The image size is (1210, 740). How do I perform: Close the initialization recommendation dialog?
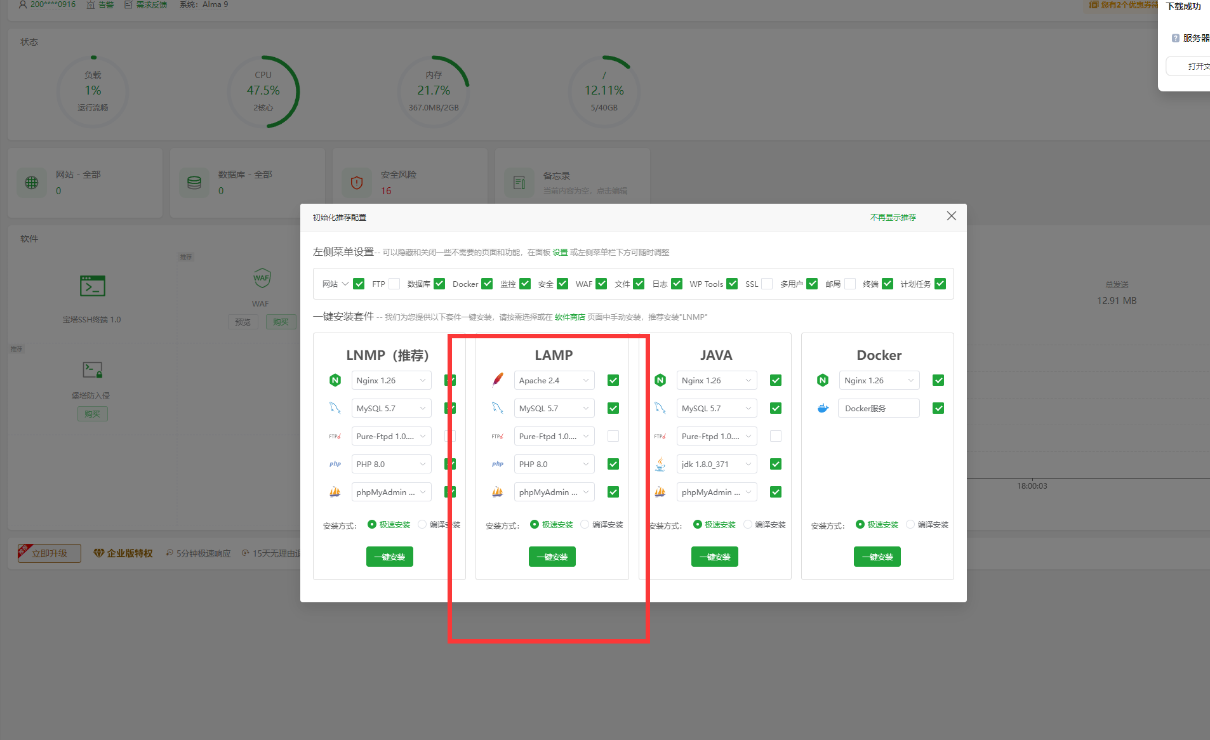951,216
